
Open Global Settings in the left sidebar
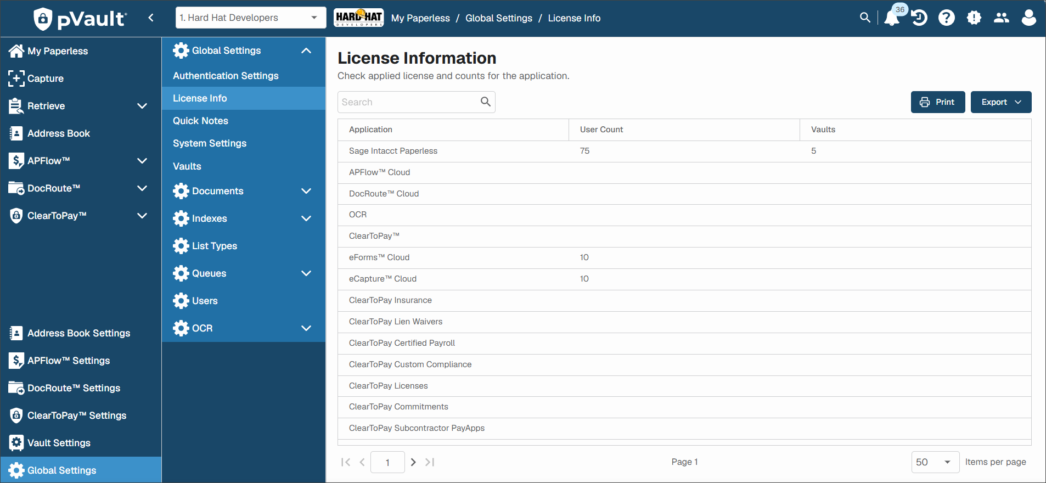tap(81, 470)
